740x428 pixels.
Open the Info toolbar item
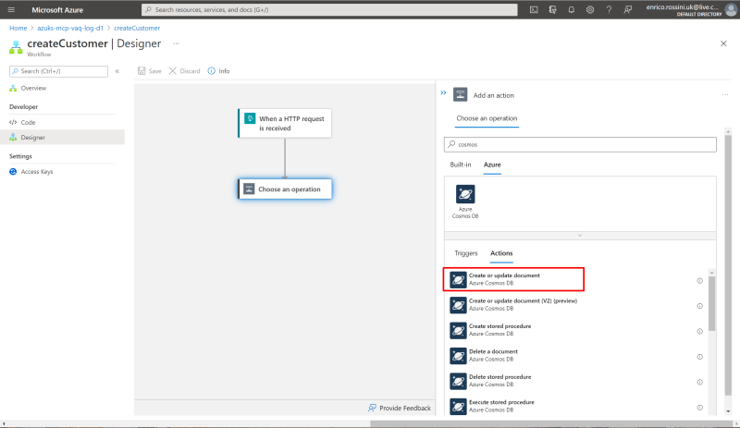pos(218,71)
